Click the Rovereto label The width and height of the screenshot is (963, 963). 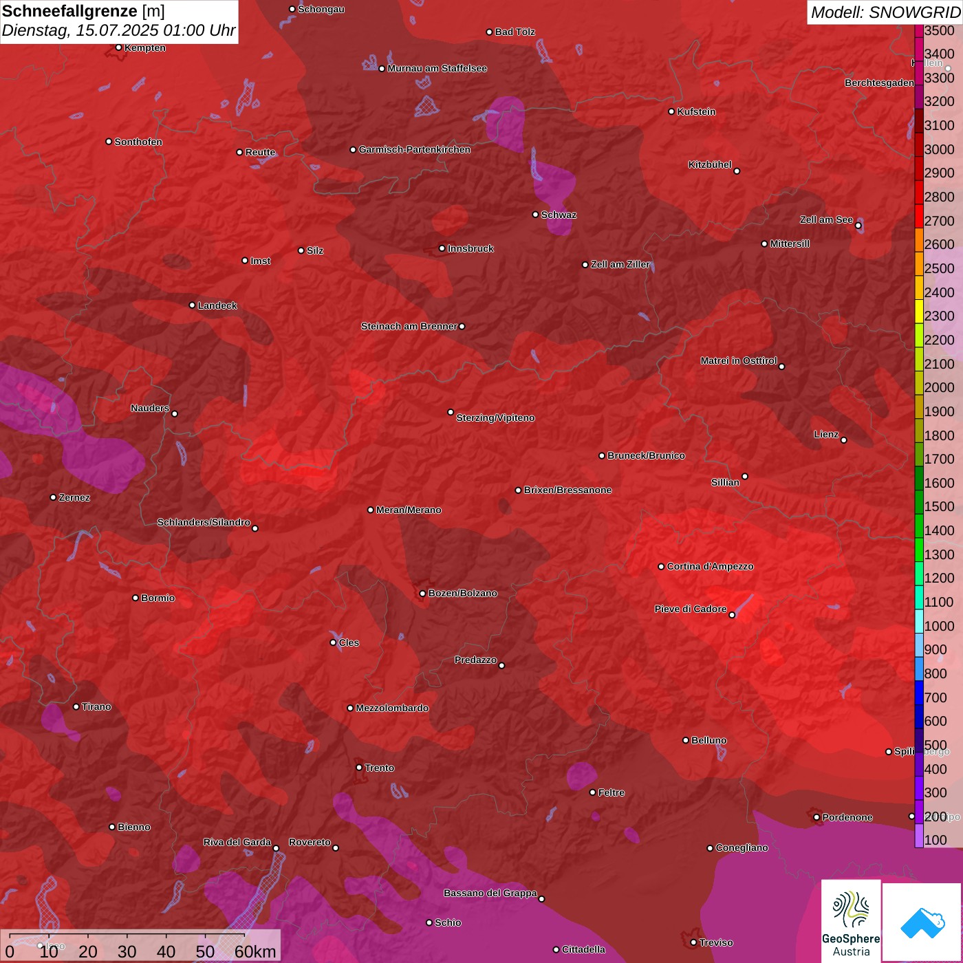pos(310,842)
